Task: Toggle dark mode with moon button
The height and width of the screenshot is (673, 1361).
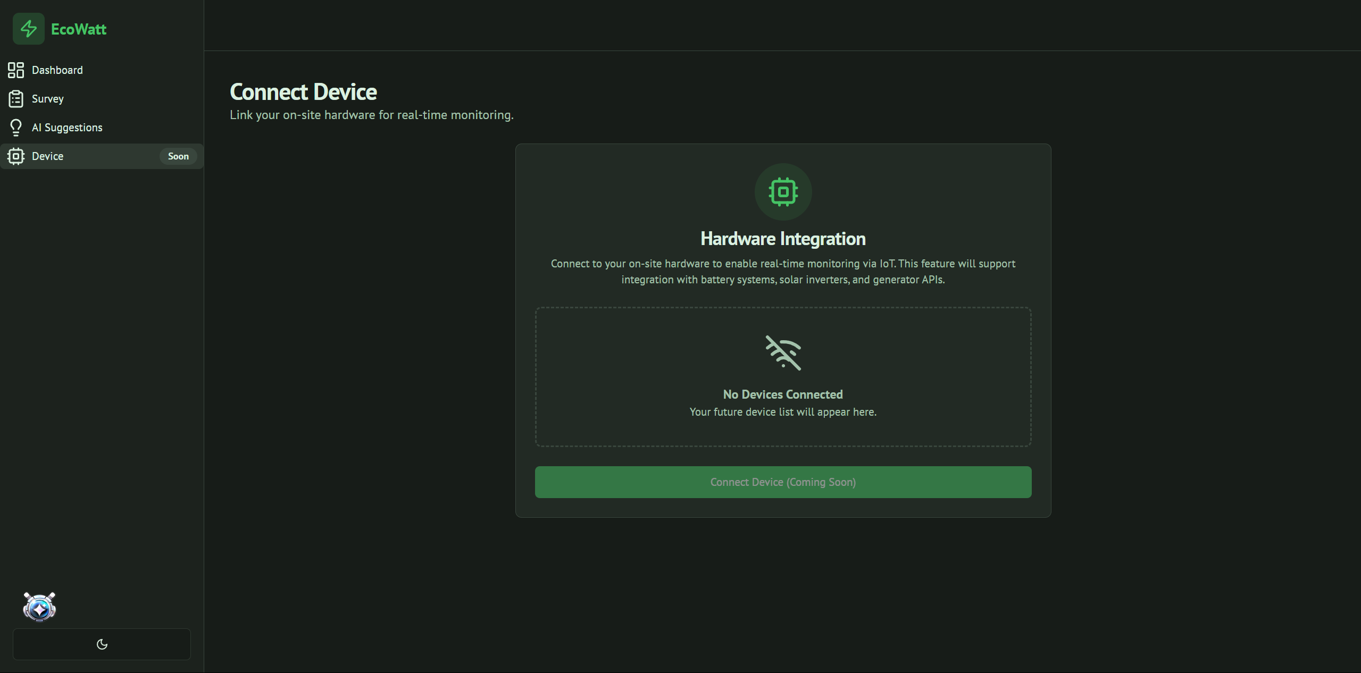Action: click(x=102, y=644)
